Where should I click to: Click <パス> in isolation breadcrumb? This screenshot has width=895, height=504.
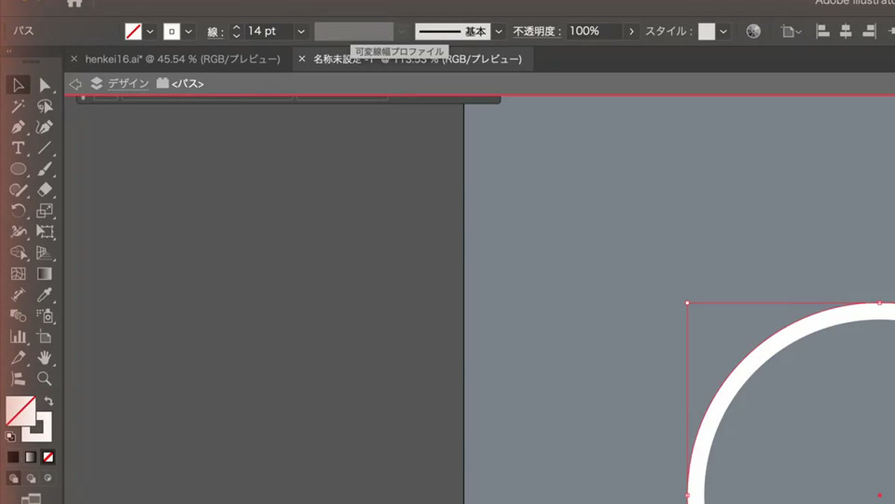[187, 84]
